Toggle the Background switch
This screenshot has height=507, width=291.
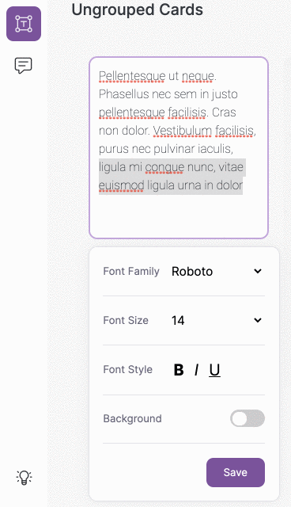[x=248, y=418]
